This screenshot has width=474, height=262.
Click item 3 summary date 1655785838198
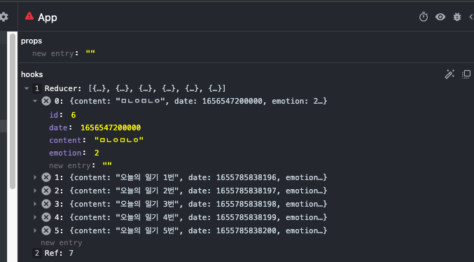click(x=198, y=204)
